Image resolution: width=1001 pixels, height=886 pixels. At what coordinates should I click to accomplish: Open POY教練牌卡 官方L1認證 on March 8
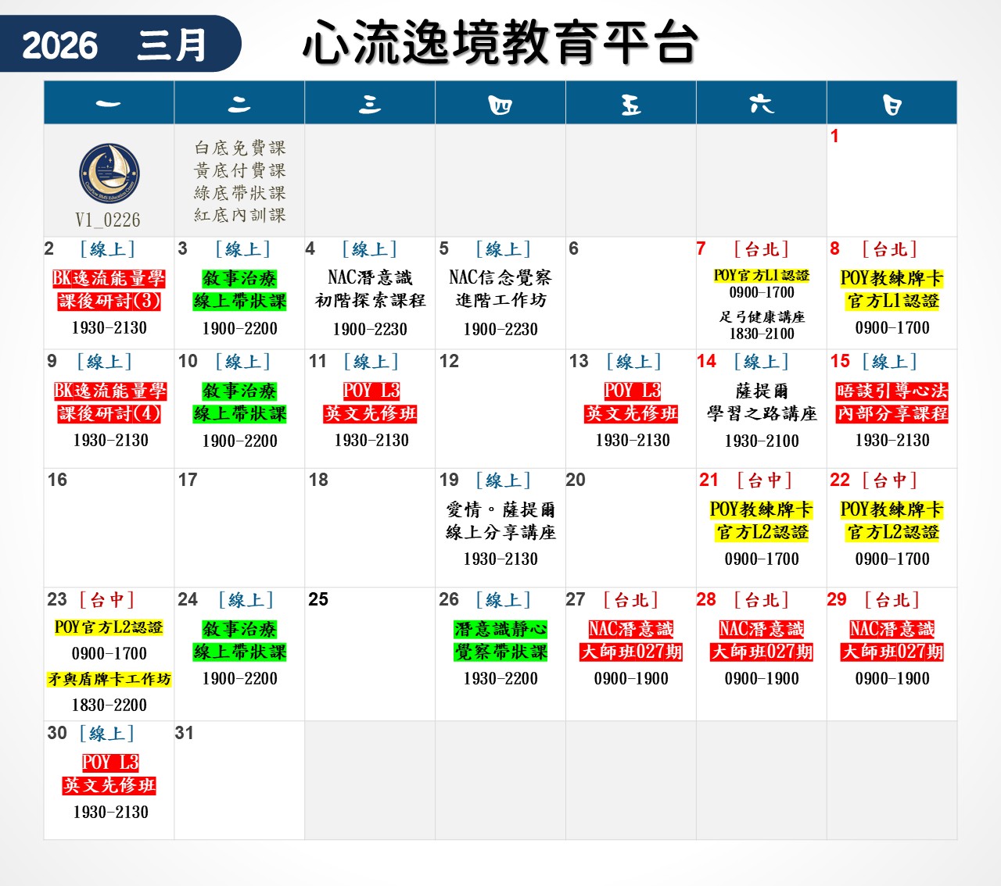pyautogui.click(x=892, y=290)
